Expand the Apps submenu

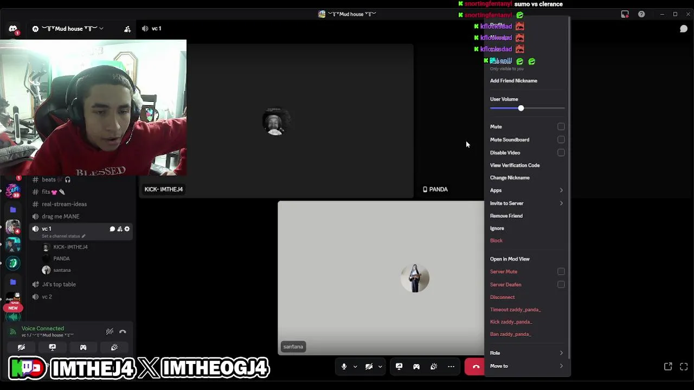tap(527, 190)
